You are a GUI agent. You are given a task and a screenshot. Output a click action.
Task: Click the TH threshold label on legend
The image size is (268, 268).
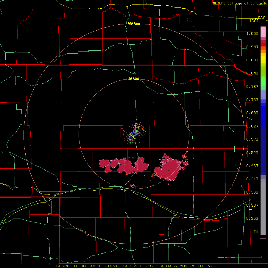[x=256, y=232]
